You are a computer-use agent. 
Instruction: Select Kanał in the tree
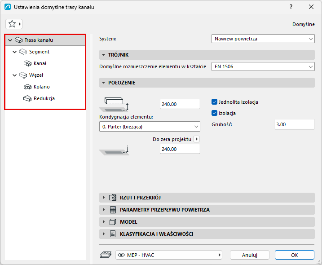[40, 63]
